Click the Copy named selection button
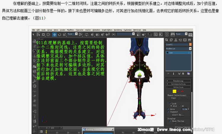This screenshot has height=134, width=222. [x=173, y=98]
